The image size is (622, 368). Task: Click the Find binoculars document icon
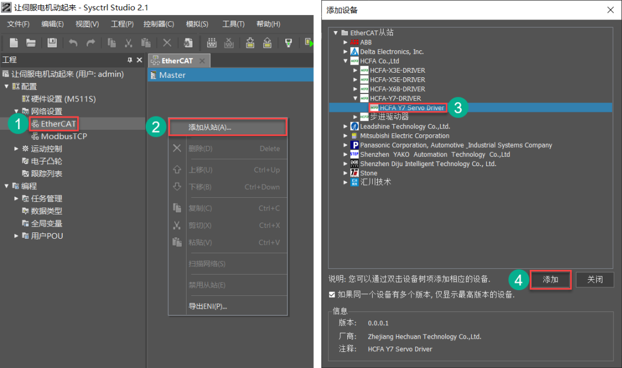click(188, 43)
